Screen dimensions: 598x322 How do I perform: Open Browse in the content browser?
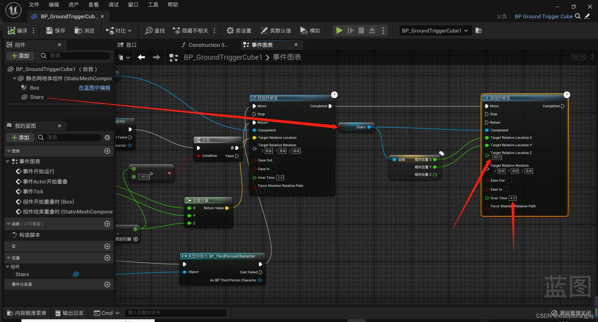tap(84, 30)
